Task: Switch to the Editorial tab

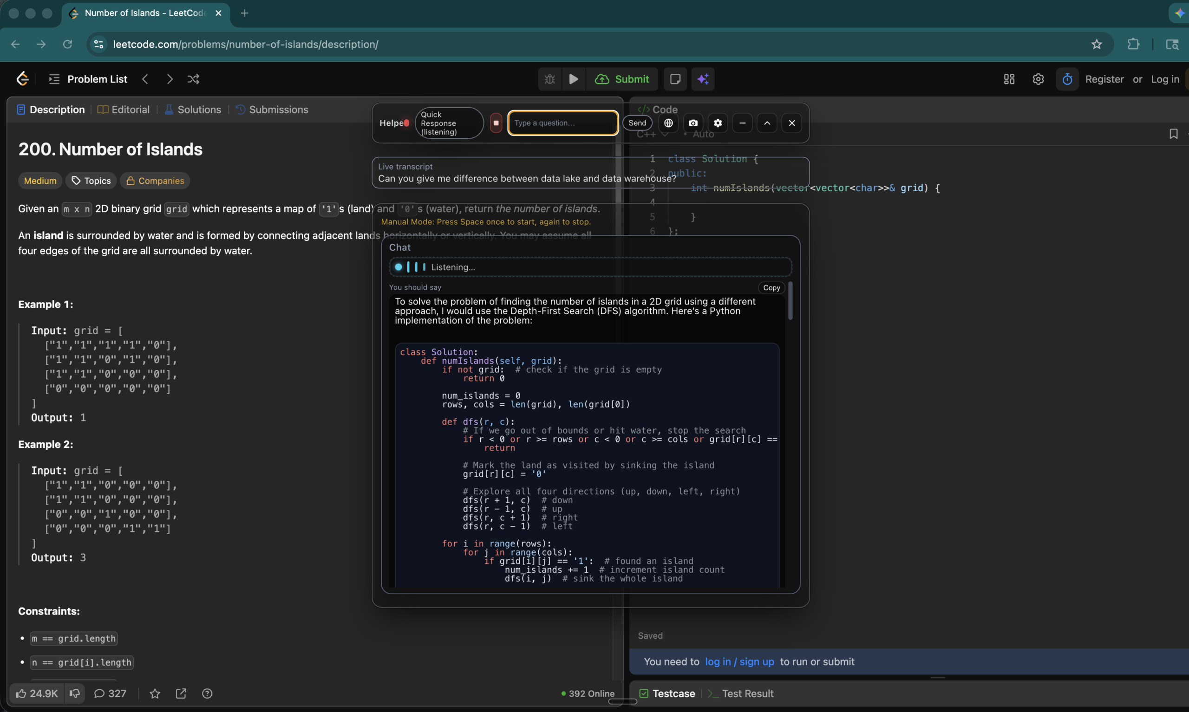Action: pos(124,110)
